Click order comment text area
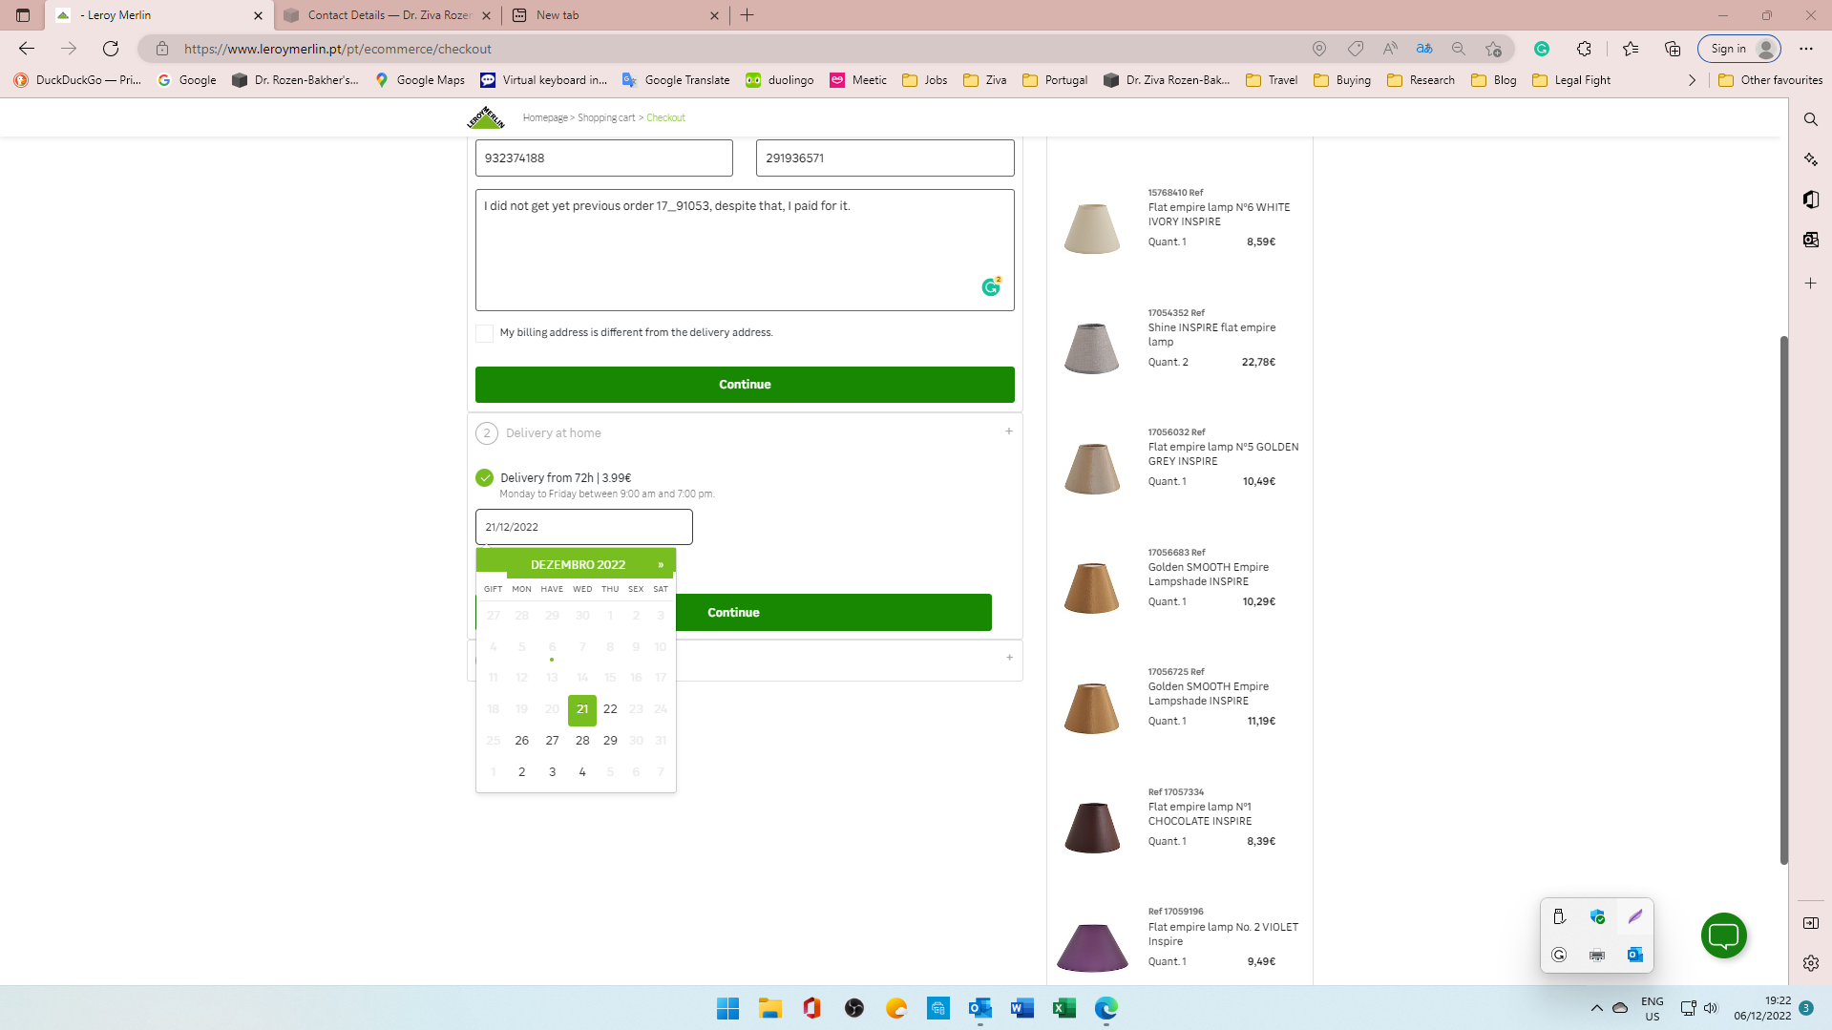1832x1030 pixels. (745, 250)
